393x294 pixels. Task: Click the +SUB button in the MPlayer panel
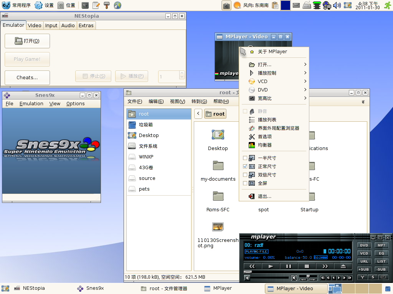click(x=364, y=269)
